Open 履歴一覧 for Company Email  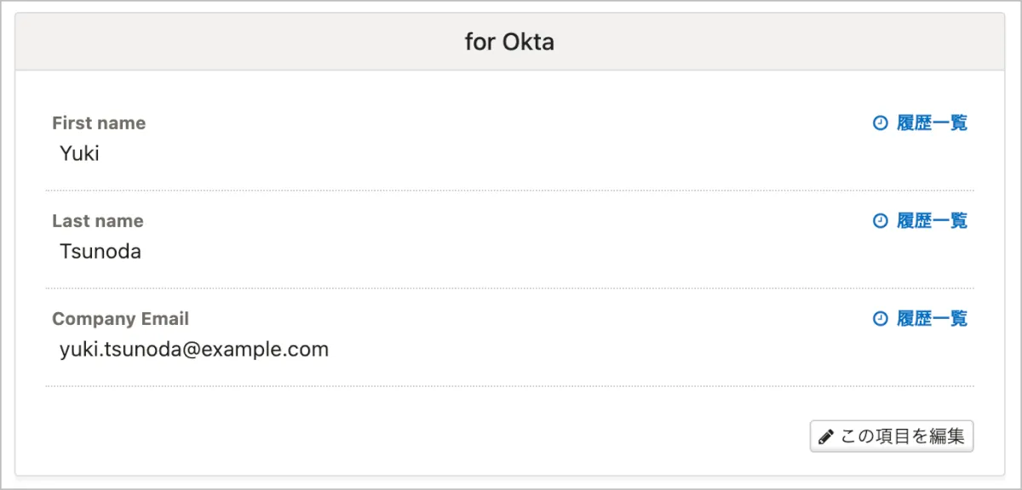coord(932,319)
